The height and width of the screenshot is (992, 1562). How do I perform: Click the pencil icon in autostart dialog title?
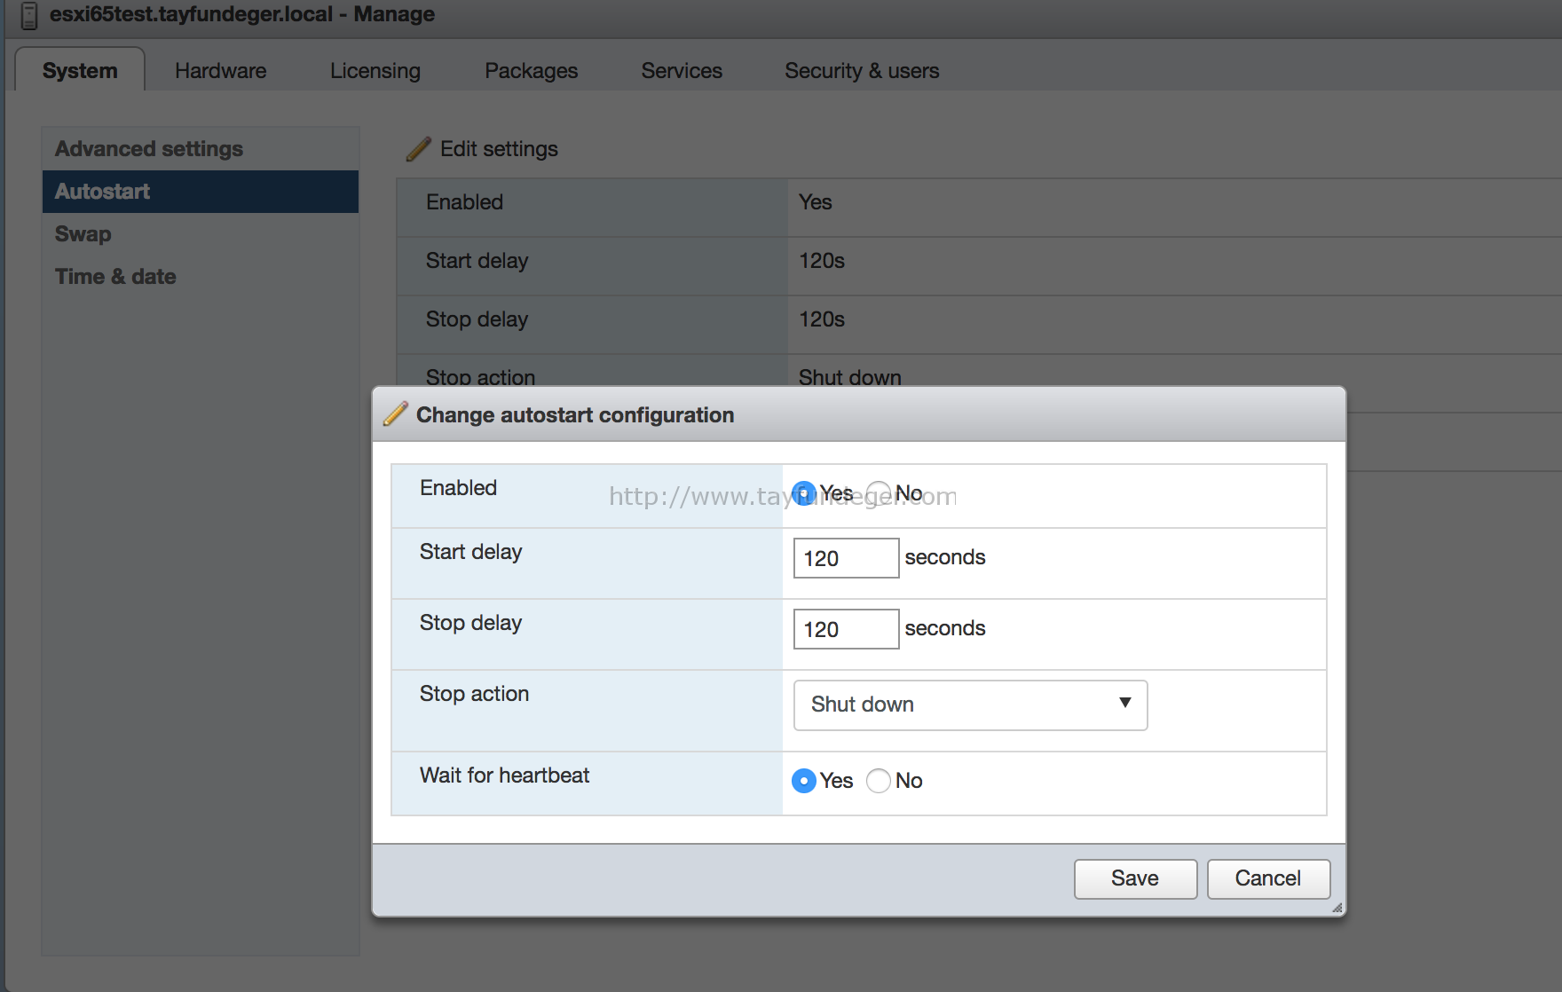click(x=396, y=414)
